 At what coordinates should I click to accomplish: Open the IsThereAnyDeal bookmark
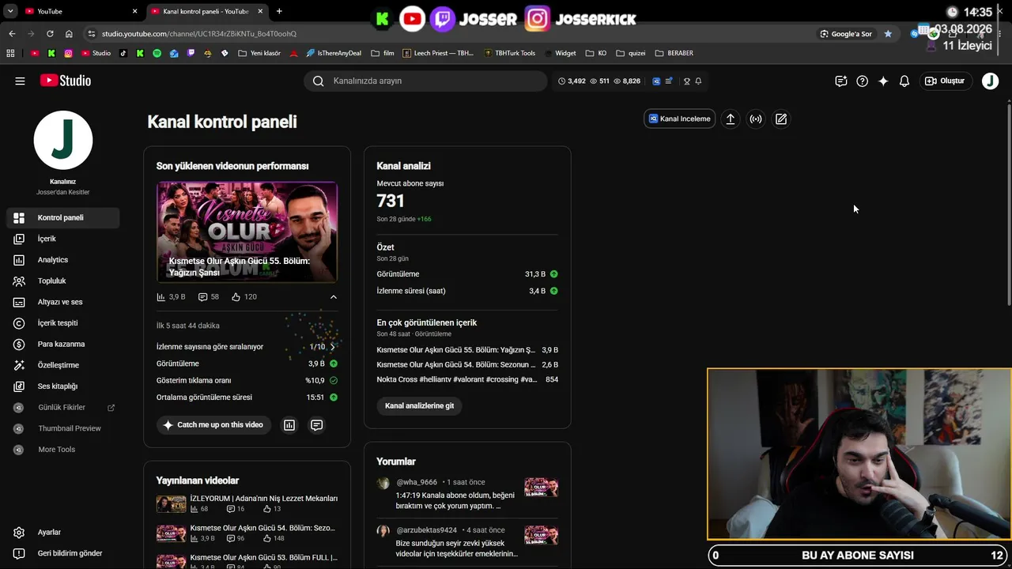333,53
